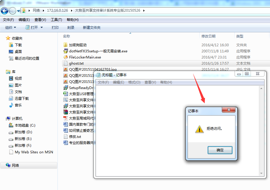Select 修改.txt file in list
This screenshot has width=270, height=190.
tap(75, 137)
